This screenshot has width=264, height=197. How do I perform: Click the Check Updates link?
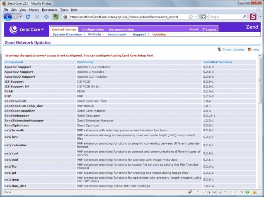233,49
